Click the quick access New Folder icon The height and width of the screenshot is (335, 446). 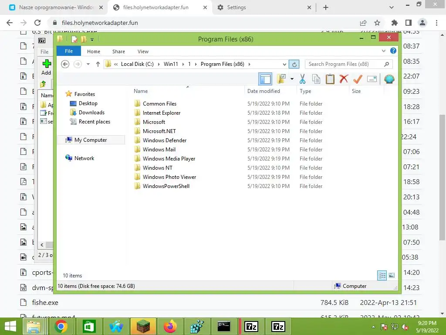pos(84,39)
